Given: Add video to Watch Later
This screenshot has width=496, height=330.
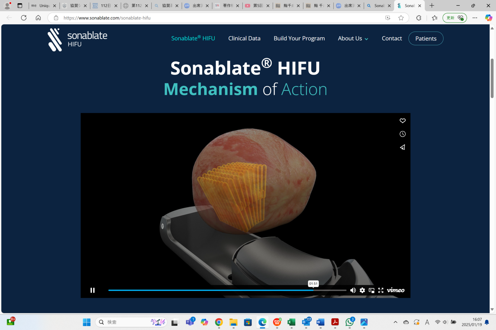Looking at the screenshot, I should 402,134.
